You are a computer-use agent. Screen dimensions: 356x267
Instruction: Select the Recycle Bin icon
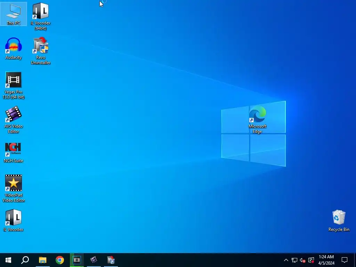(339, 221)
